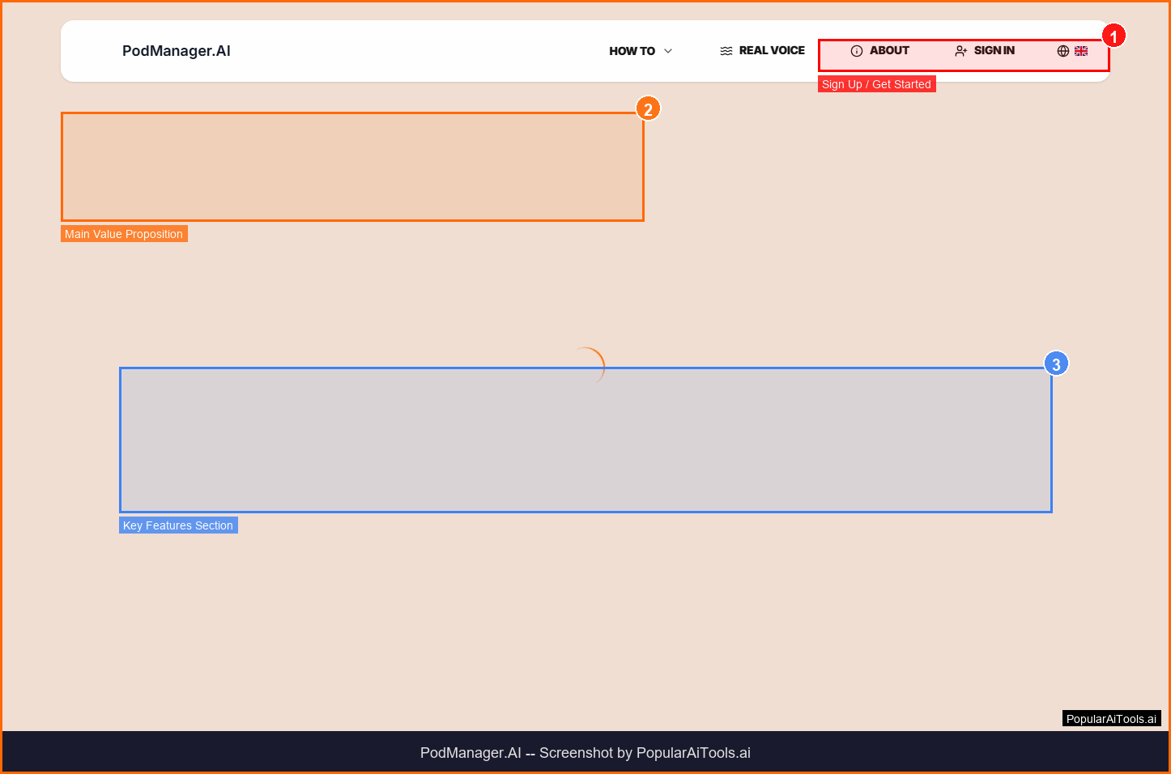This screenshot has height=774, width=1171.
Task: Click the blue number 3 annotation badge
Action: (x=1055, y=364)
